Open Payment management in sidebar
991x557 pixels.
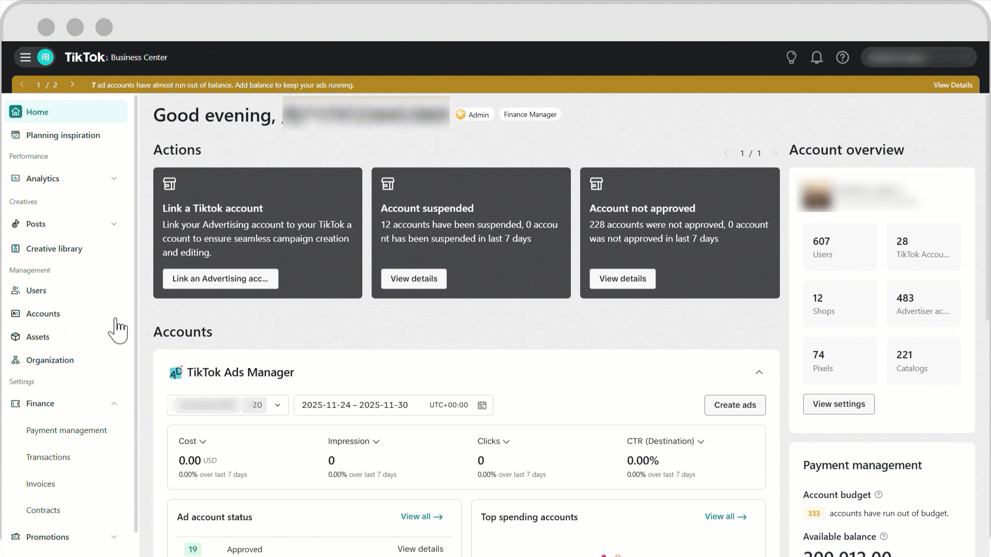tap(67, 430)
